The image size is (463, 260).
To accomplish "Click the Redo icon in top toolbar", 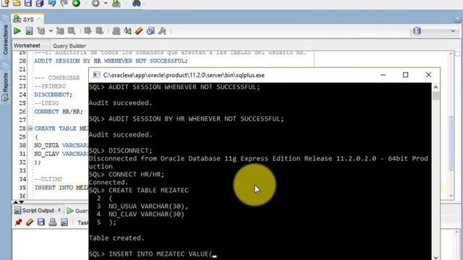I will 64,3.
